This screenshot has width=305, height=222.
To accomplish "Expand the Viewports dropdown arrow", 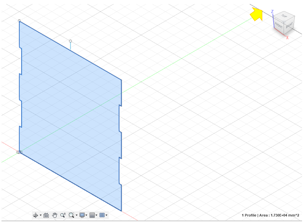I will pyautogui.click(x=106, y=215).
